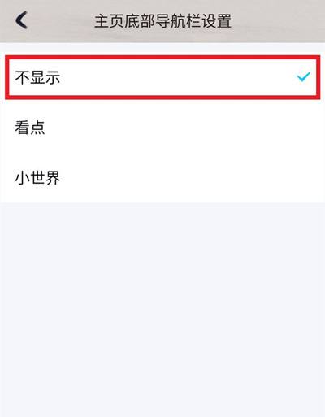Viewport: 325px width, 417px height.
Task: Switch the navigation bar setting to 小世界
Action: 162,177
